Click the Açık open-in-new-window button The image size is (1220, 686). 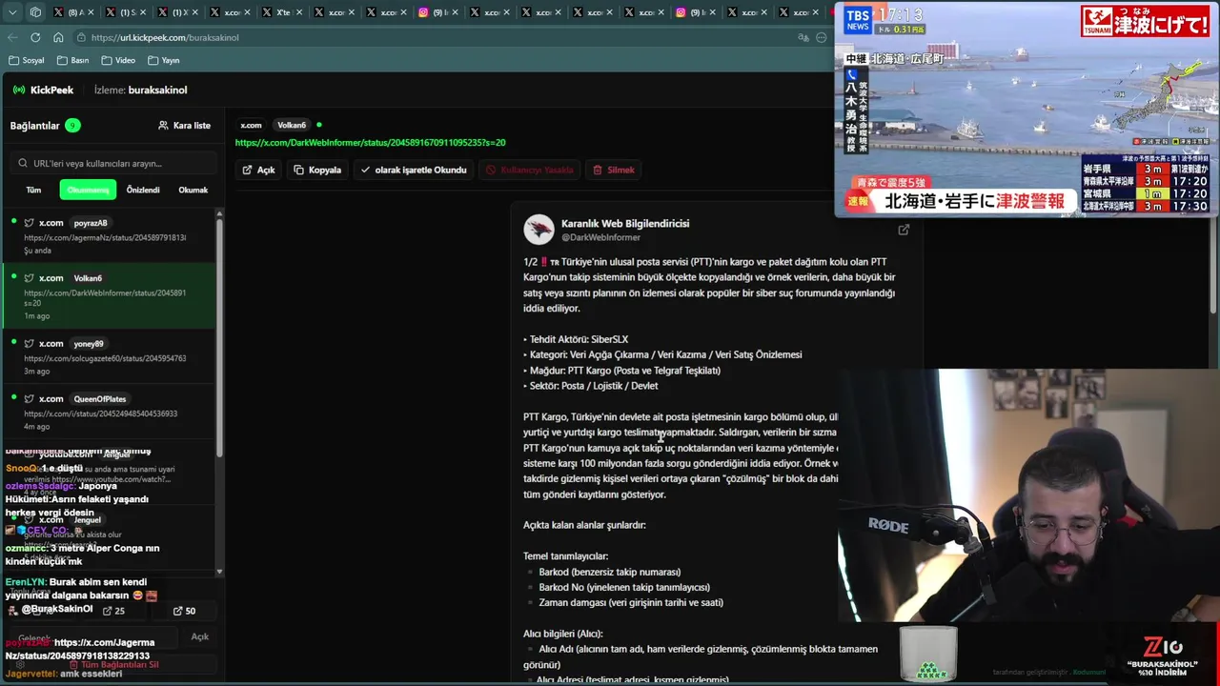[x=258, y=170]
